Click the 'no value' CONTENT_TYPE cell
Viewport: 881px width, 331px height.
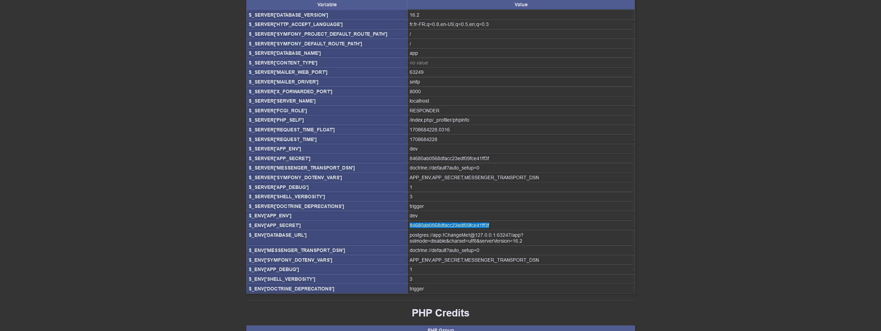[419, 63]
